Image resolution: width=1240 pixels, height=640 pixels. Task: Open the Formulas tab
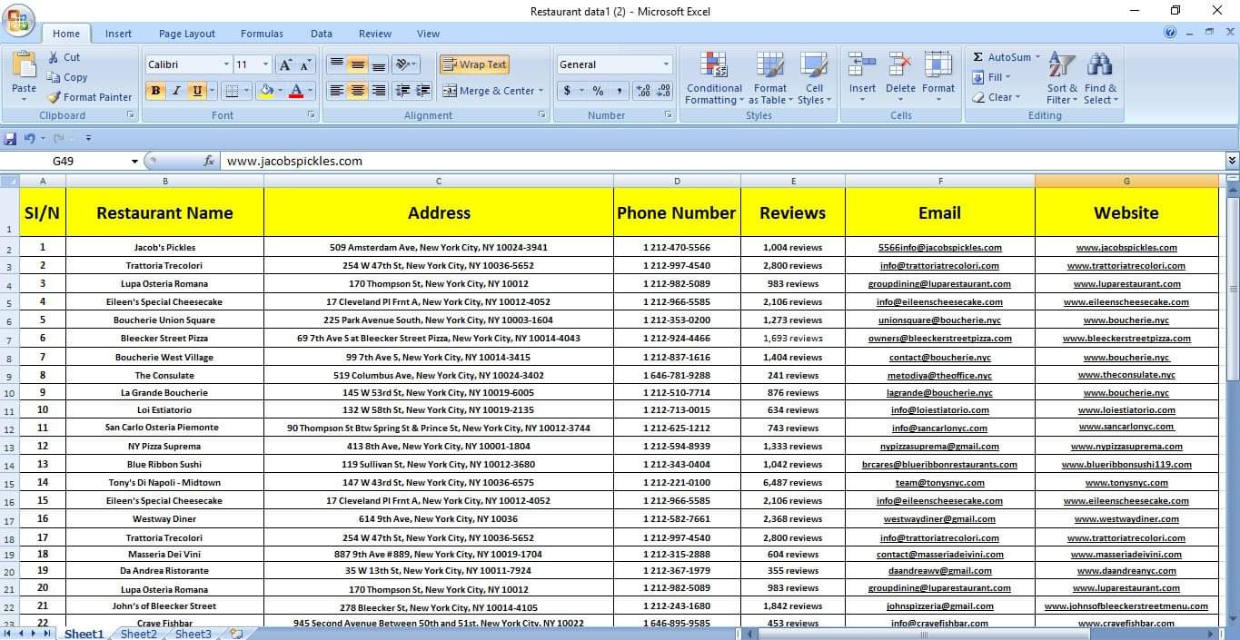[262, 34]
